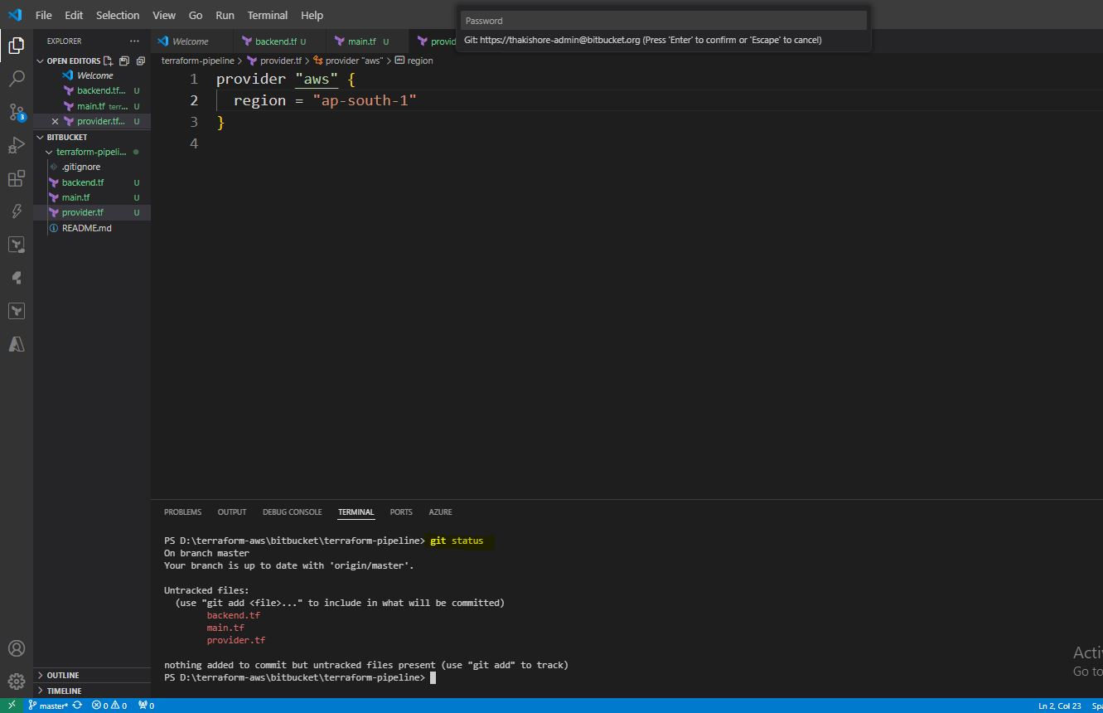Viewport: 1103px width, 713px height.
Task: Open the Terminal menu
Action: click(x=267, y=15)
